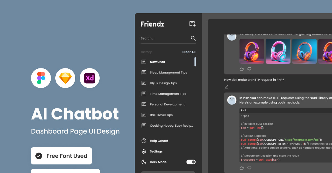This screenshot has width=332, height=173.
Task: Like the headphone images response
Action: tap(242, 69)
